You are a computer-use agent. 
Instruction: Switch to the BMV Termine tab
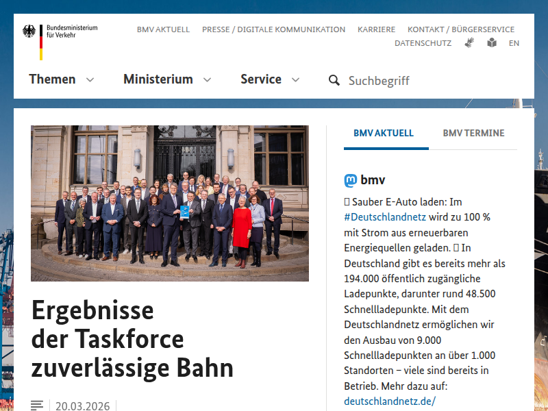[473, 134]
